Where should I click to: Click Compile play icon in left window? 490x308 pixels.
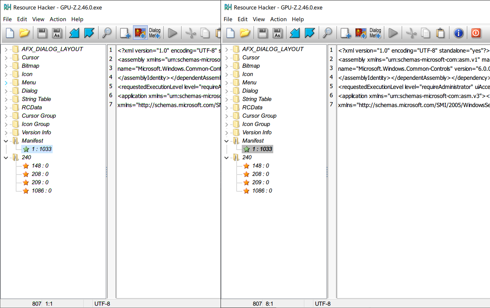(x=173, y=33)
